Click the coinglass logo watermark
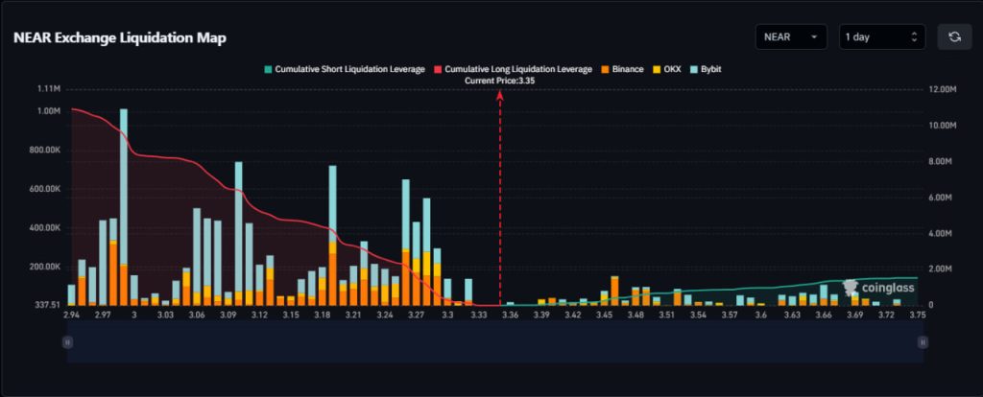 point(878,286)
